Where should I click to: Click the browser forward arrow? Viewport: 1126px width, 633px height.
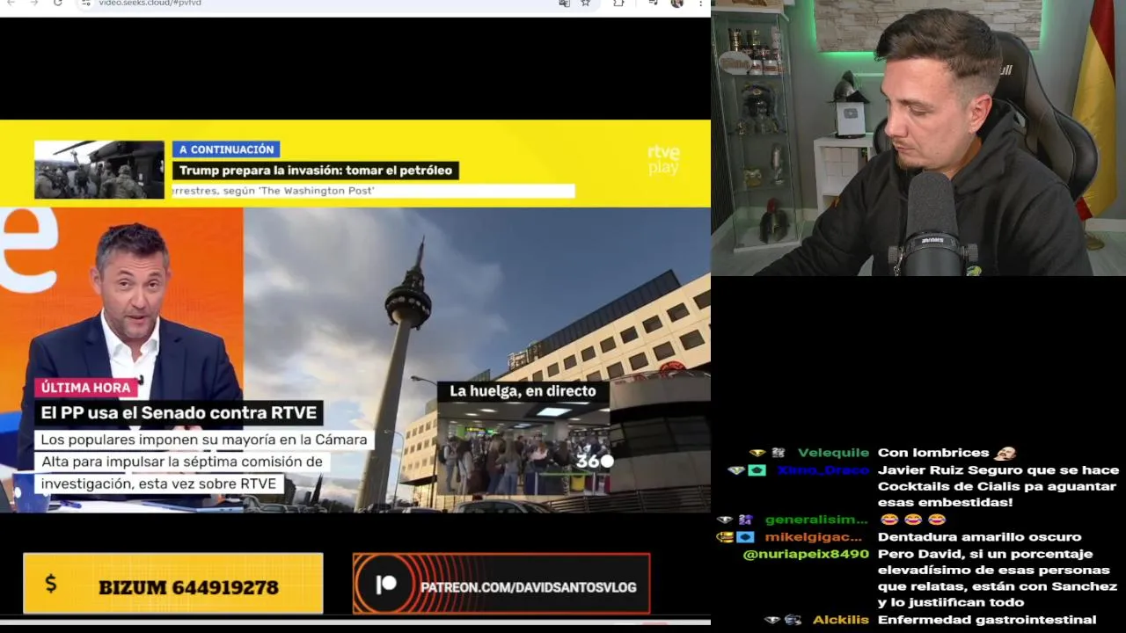pyautogui.click(x=35, y=3)
